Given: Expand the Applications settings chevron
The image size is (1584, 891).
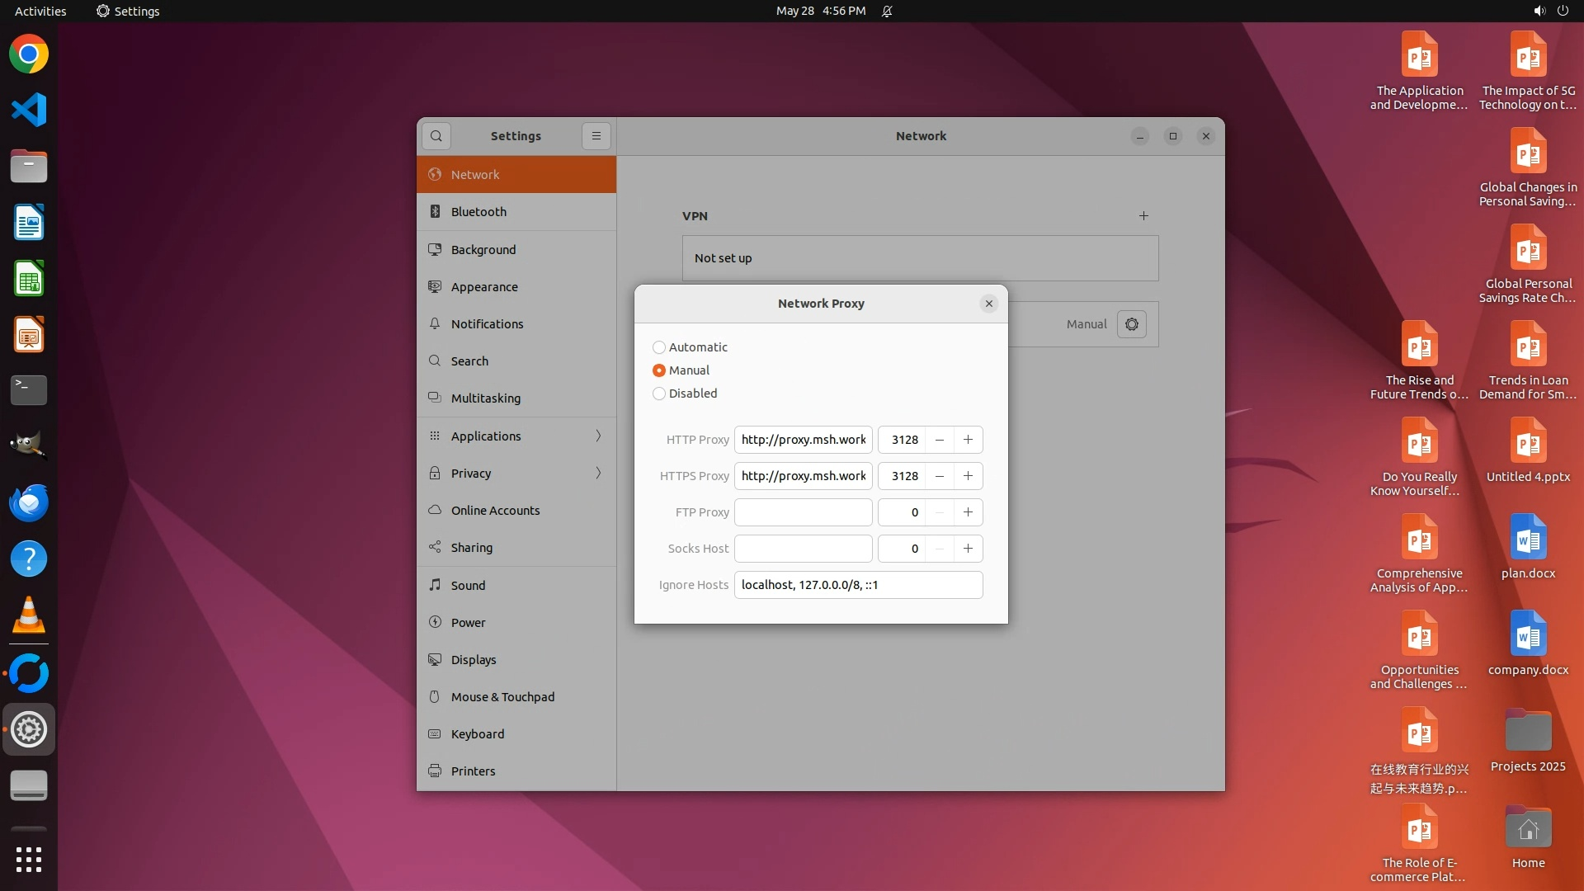Looking at the screenshot, I should [x=598, y=436].
